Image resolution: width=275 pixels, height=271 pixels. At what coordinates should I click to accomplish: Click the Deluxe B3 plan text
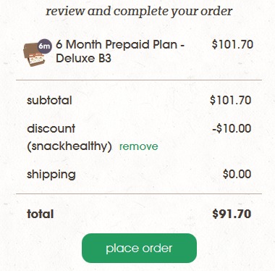point(83,58)
